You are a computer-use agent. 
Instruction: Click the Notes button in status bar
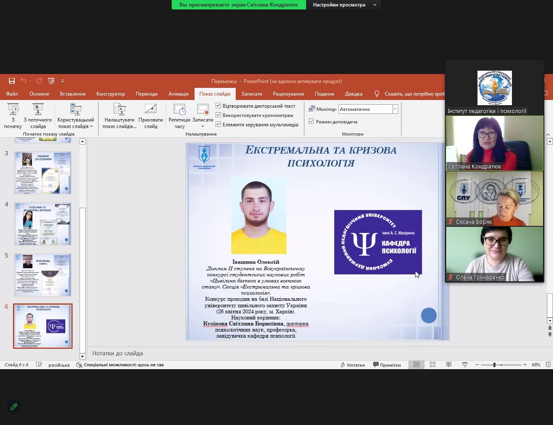point(352,365)
